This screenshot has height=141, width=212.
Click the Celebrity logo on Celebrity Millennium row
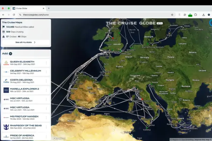tap(6, 72)
